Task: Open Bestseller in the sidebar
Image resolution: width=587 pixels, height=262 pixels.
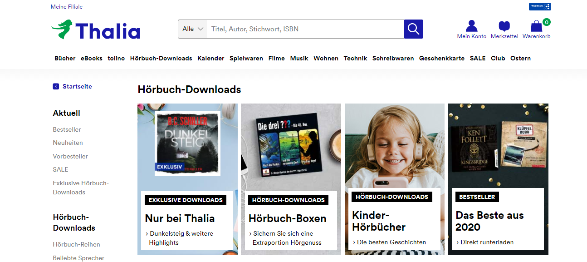Action: 67,129
